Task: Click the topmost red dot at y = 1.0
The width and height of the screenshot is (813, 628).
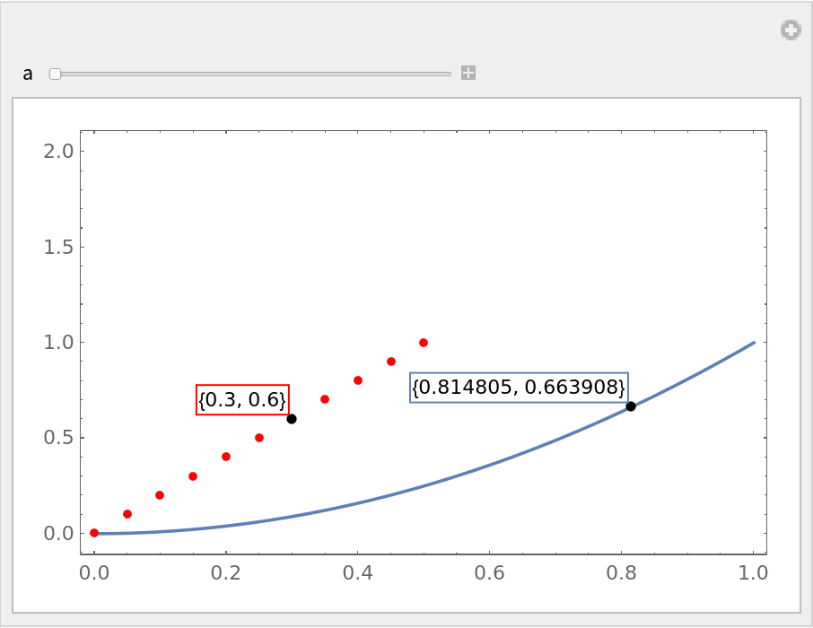Action: 424,343
